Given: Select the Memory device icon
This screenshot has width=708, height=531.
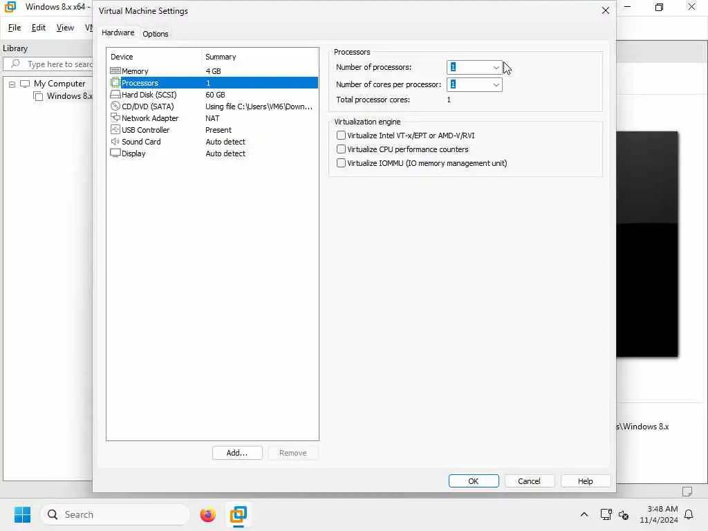Looking at the screenshot, I should [115, 71].
